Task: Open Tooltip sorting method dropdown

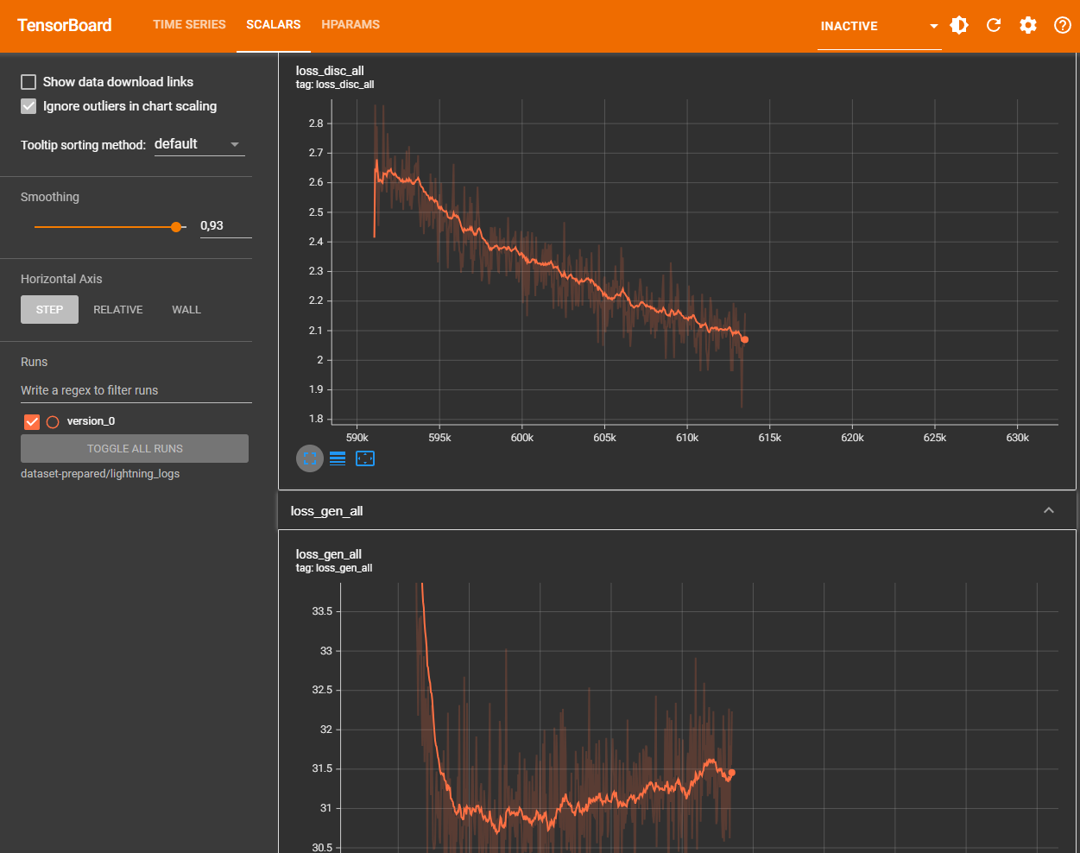Action: point(199,144)
